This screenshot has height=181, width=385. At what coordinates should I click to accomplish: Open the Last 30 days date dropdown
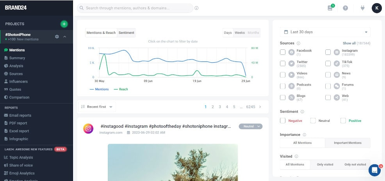[x=325, y=32]
